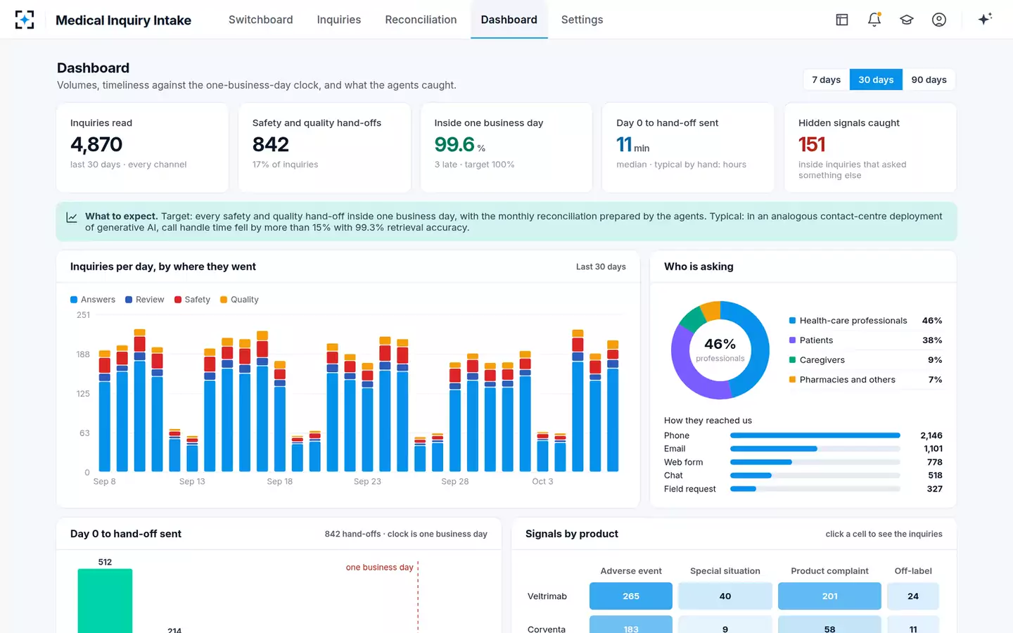Select the 30 days range

click(876, 79)
